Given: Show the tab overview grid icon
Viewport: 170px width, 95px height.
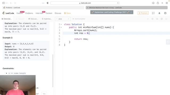Looking at the screenshot, I should click(x=167, y=3).
